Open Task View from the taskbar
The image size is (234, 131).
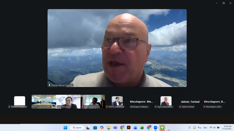[x=88, y=128]
